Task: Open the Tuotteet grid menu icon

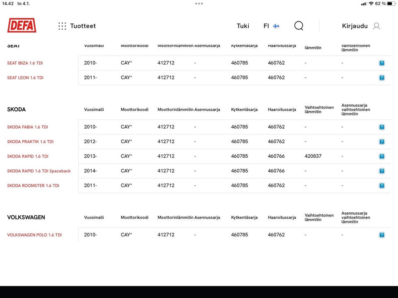Action: (62, 26)
